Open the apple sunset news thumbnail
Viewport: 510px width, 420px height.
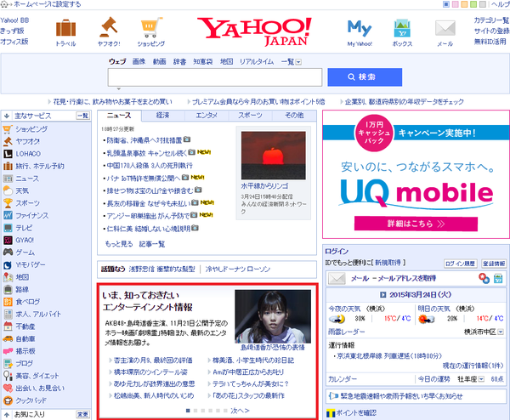coord(273,156)
